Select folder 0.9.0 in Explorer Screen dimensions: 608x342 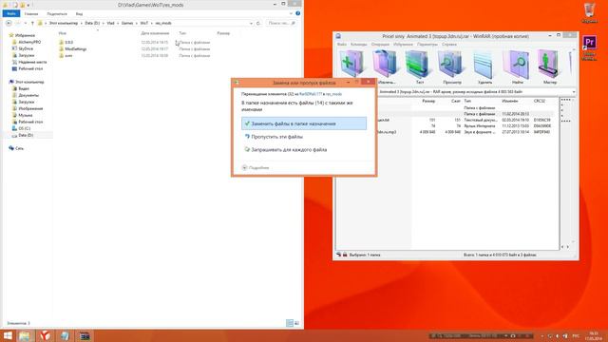point(69,42)
